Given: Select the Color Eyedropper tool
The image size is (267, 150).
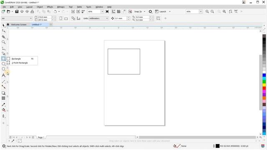Looking at the screenshot, I should point(3,105).
